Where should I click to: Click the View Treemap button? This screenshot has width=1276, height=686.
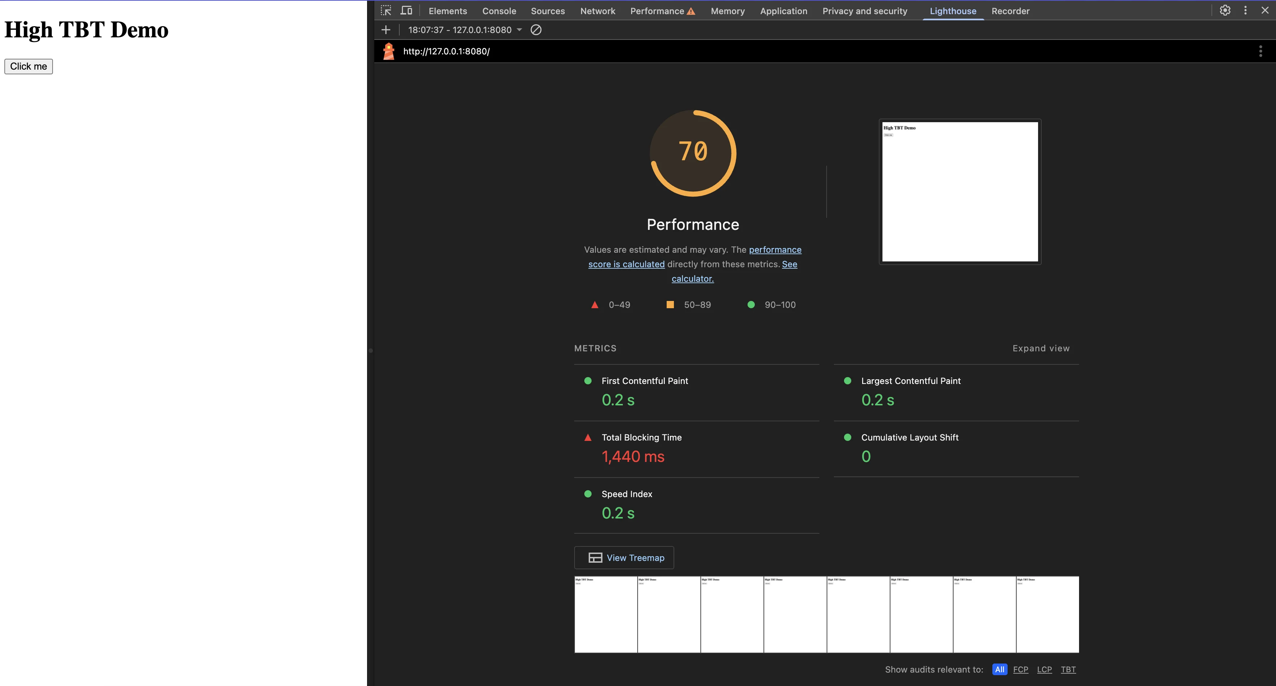[x=624, y=558]
